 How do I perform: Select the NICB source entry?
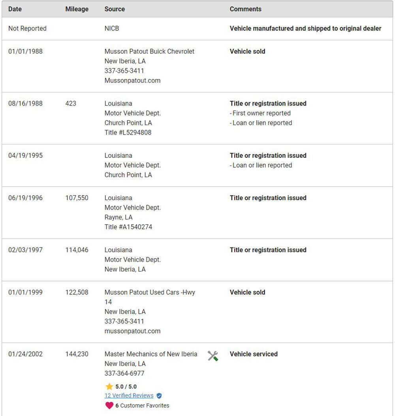(x=111, y=28)
